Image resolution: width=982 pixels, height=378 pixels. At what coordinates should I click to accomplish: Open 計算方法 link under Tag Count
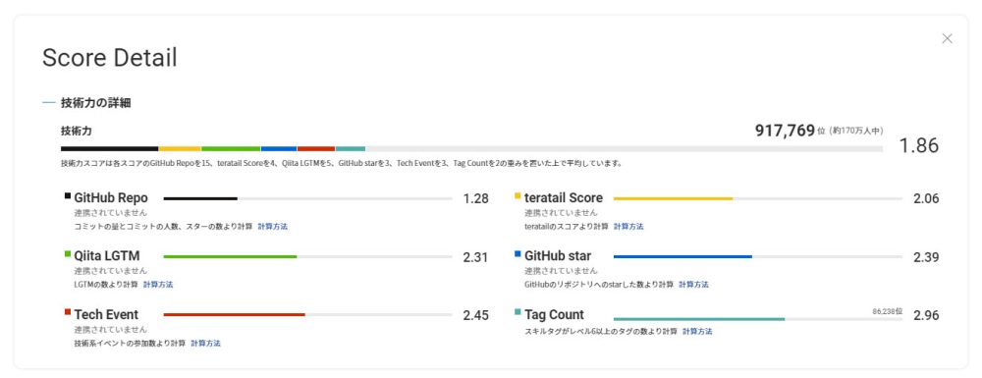click(697, 332)
